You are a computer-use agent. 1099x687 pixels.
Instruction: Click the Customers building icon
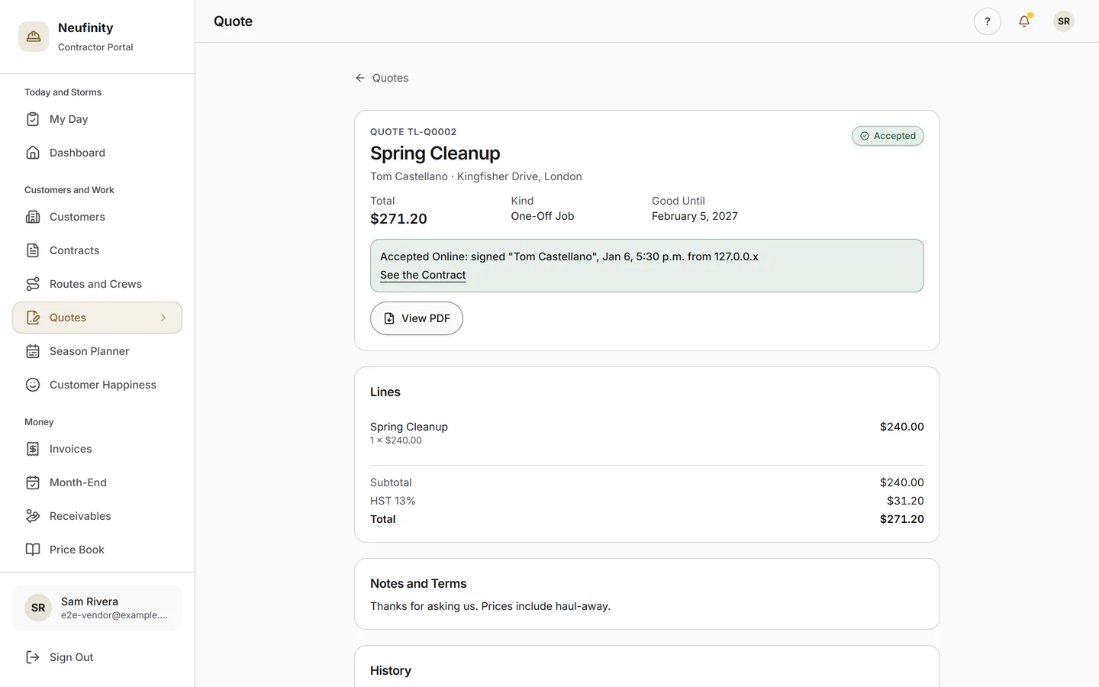click(33, 217)
